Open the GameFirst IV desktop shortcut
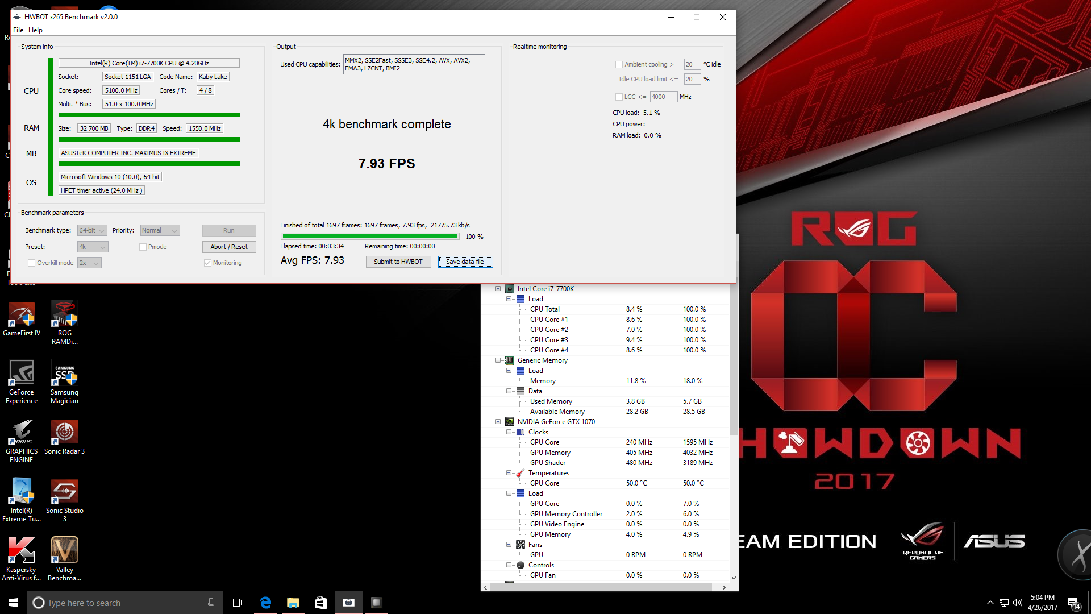Viewport: 1091px width, 614px height. (x=22, y=319)
